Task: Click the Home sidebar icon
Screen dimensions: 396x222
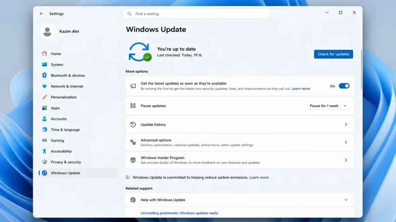Action: 44,54
